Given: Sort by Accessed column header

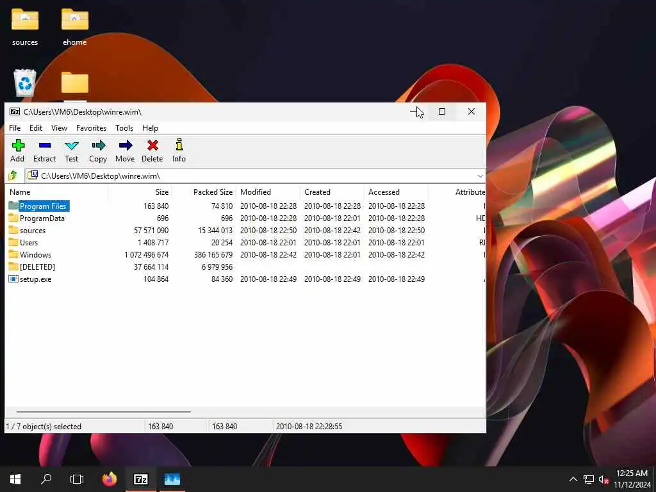Looking at the screenshot, I should pyautogui.click(x=396, y=192).
